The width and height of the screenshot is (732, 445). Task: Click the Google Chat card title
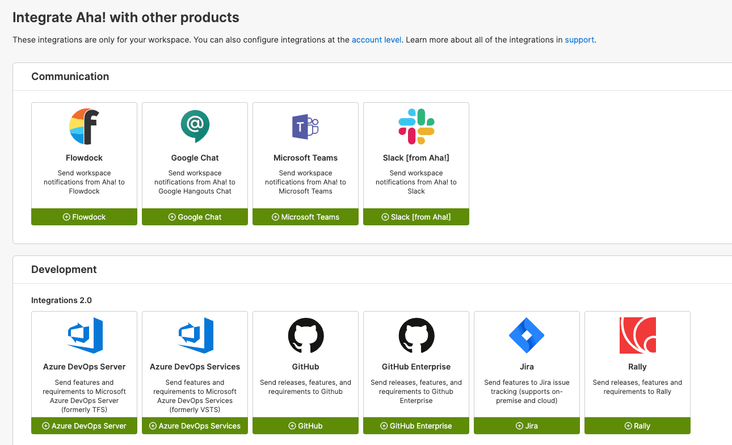[x=195, y=158]
